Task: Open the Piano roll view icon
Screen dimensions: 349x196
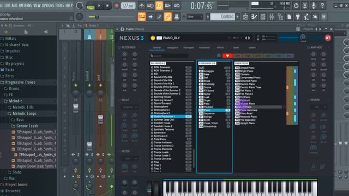Action: click(x=254, y=17)
